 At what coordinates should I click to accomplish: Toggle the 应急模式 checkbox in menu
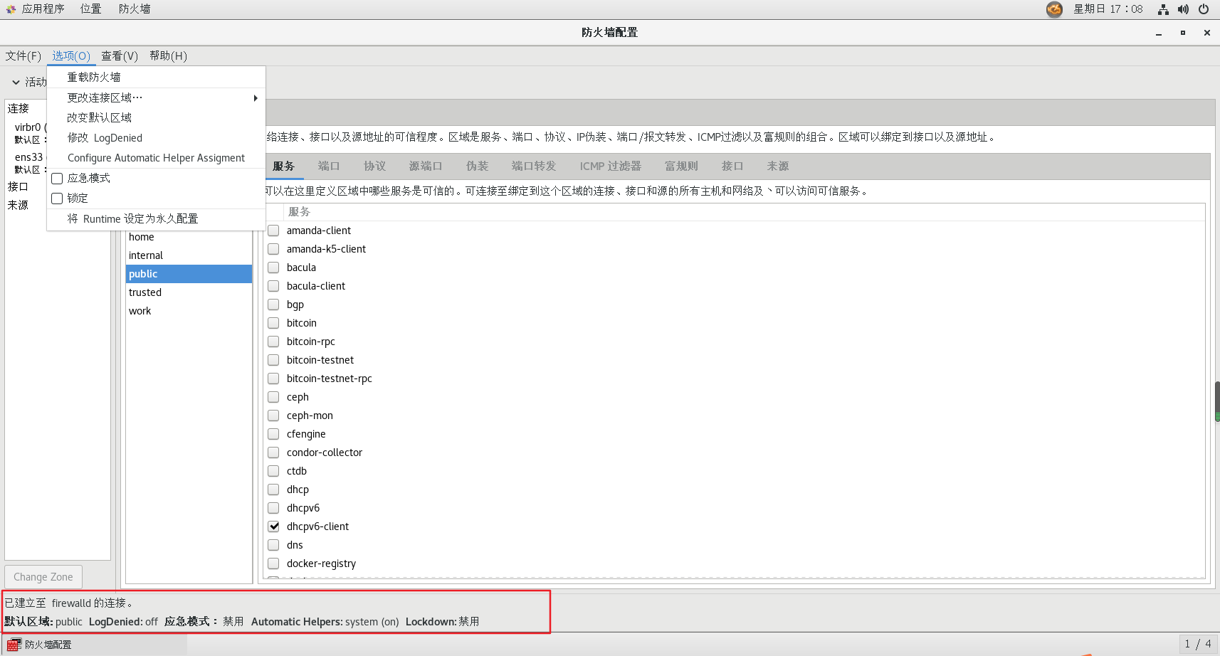tap(57, 178)
